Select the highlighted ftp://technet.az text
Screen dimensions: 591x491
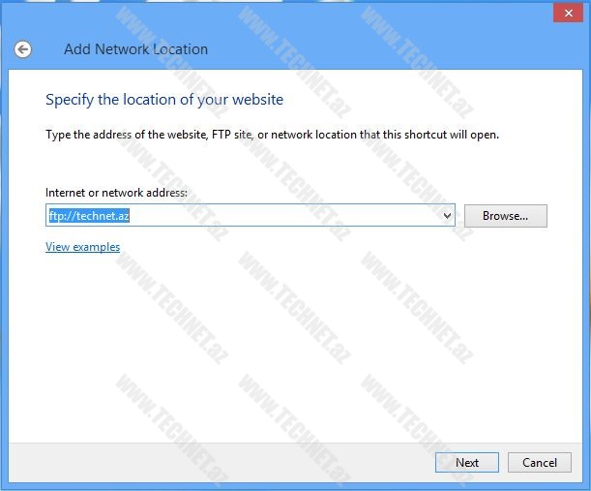pyautogui.click(x=89, y=216)
